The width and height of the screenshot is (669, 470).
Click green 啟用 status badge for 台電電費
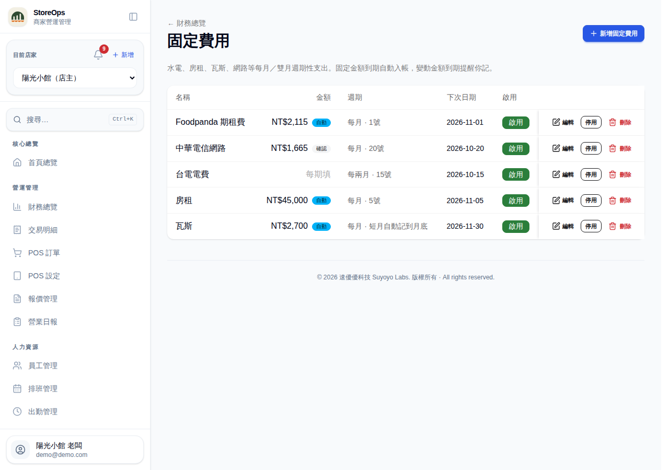coord(516,174)
